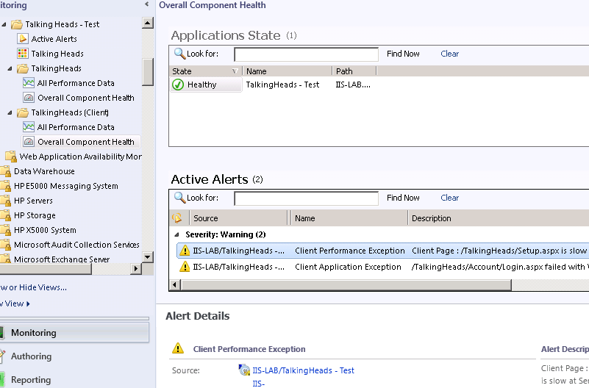The image size is (589, 388).
Task: Click the HP X5000 System folder icon
Action: click(x=6, y=230)
